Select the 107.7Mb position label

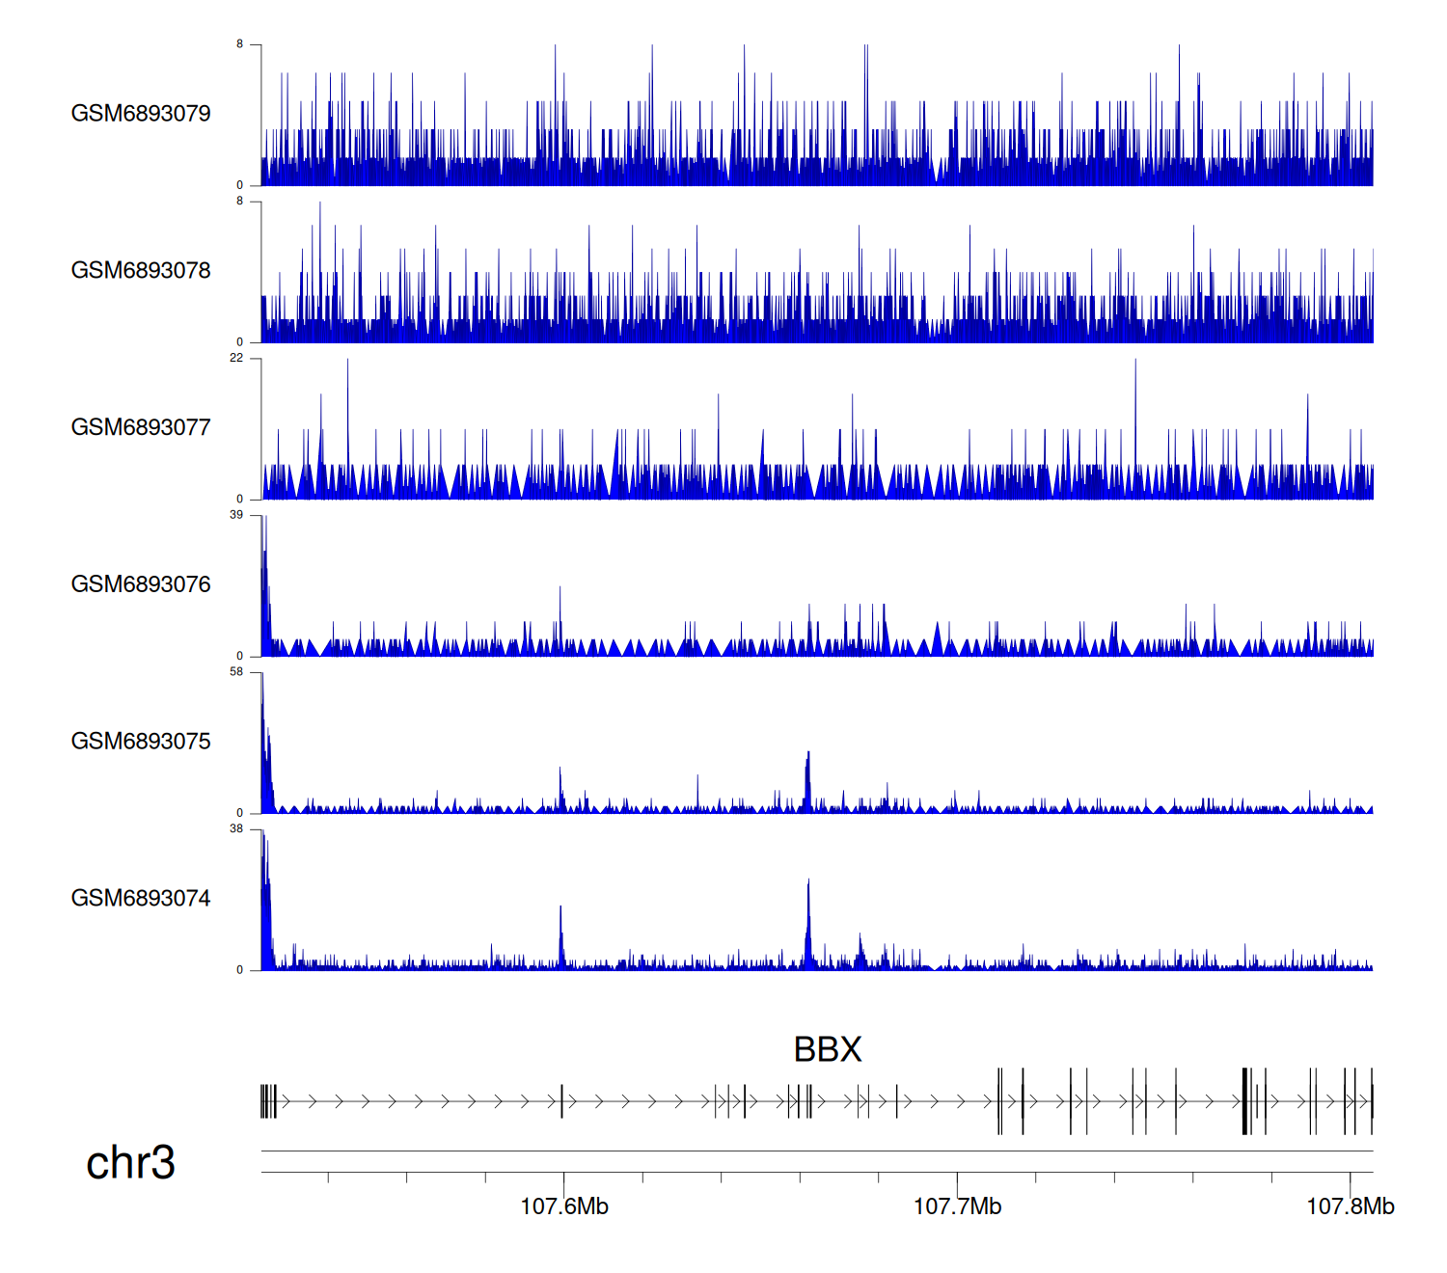957,1206
